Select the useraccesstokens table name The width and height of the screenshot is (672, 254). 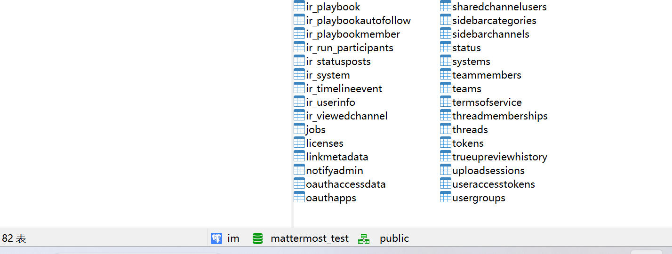[x=494, y=184]
